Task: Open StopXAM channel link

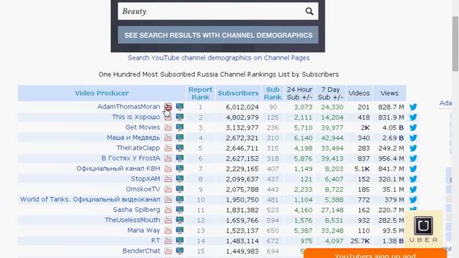Action: [146, 178]
